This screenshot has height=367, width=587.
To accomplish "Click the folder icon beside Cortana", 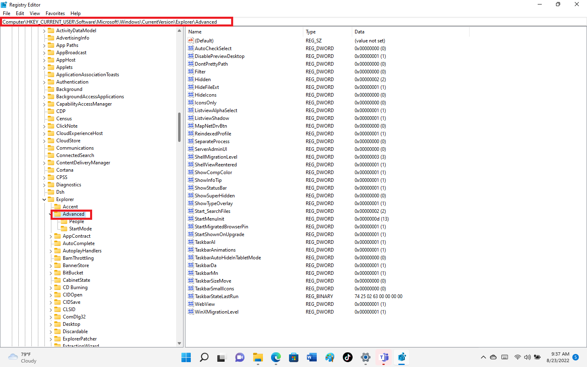I will [x=51, y=170].
